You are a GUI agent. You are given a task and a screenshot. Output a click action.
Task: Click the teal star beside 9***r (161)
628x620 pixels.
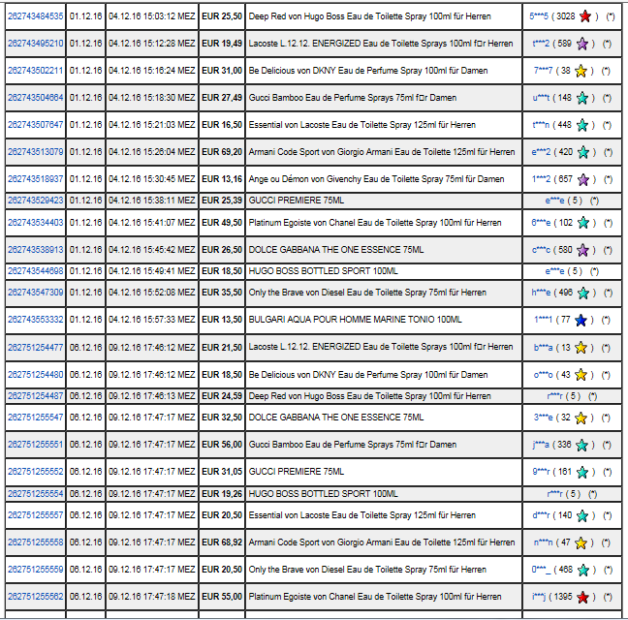click(x=581, y=473)
